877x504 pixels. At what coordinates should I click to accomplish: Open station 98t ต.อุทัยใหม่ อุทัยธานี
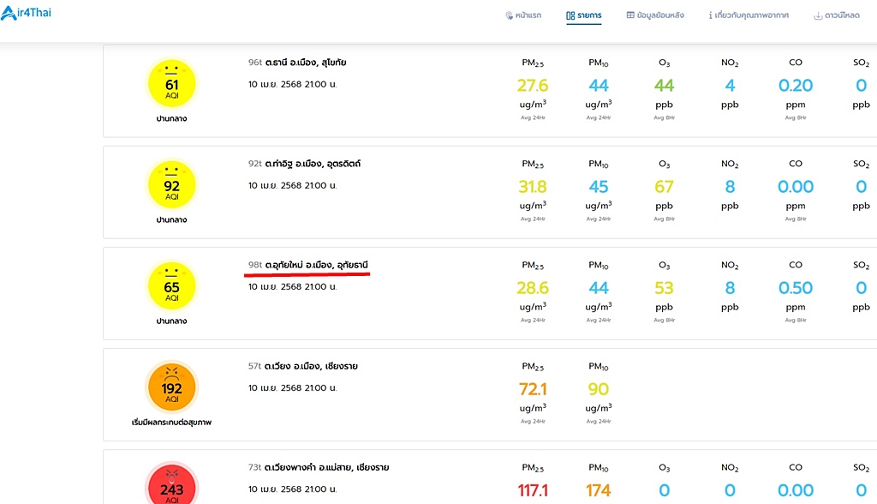(x=308, y=265)
